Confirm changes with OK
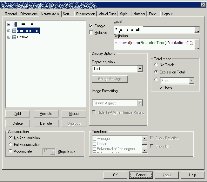Screen dimensions: 207x182 pyautogui.click(x=115, y=175)
